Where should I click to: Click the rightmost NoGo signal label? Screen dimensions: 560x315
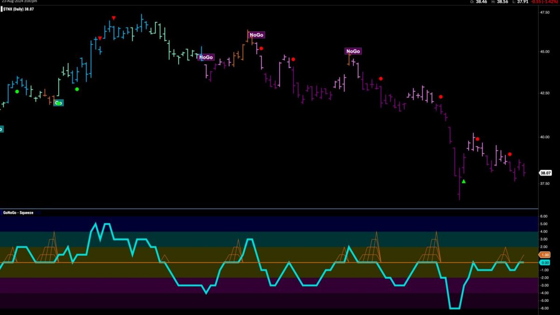point(353,51)
